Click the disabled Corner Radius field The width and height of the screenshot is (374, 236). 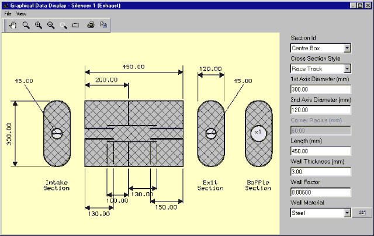pos(321,131)
